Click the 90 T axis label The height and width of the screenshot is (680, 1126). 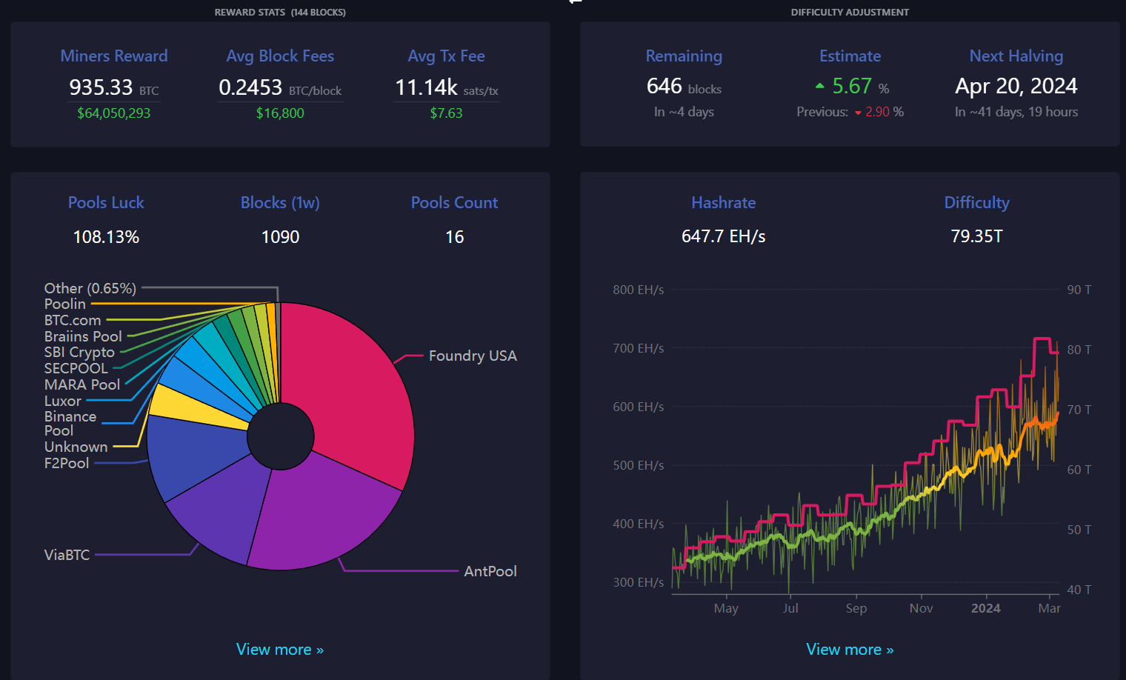1079,290
